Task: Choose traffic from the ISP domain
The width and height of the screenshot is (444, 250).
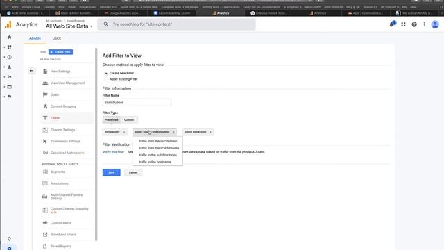Action: (x=157, y=141)
